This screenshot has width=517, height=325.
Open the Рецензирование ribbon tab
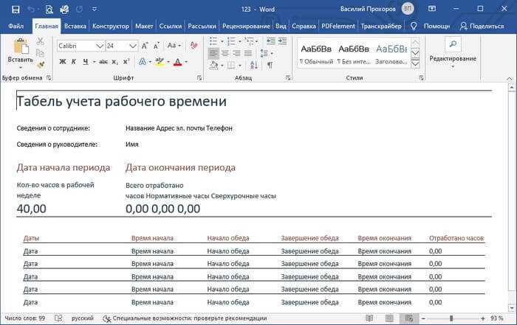[246, 26]
